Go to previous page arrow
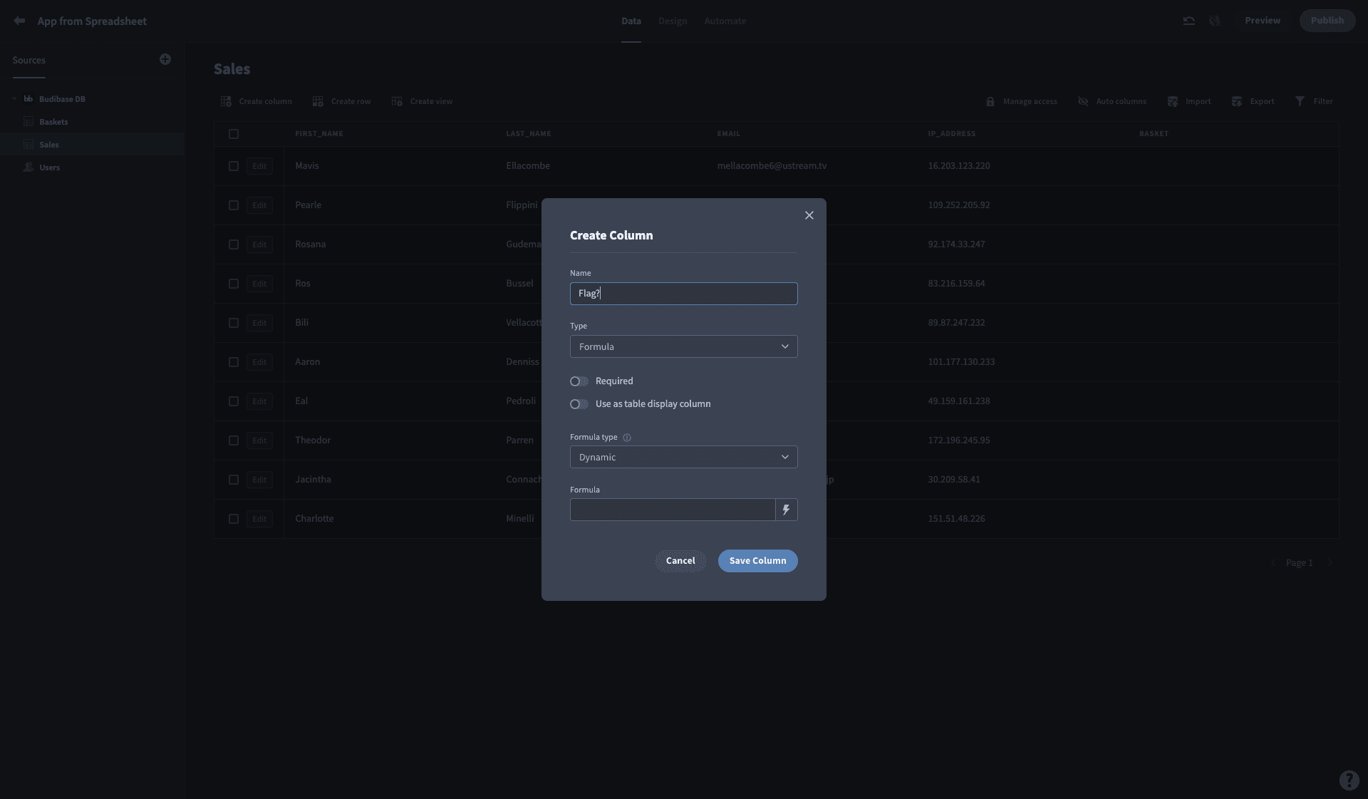 (1273, 562)
